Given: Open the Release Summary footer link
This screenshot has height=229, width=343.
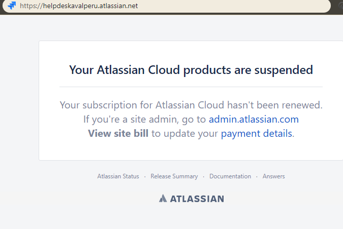Looking at the screenshot, I should coord(174,176).
